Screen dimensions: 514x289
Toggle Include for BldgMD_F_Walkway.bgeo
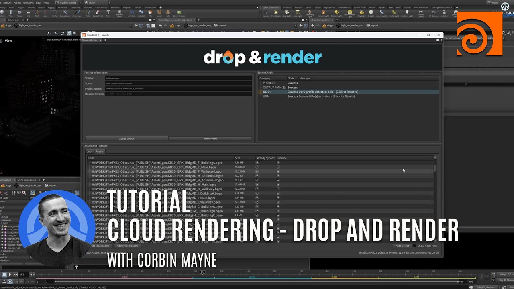click(x=278, y=171)
